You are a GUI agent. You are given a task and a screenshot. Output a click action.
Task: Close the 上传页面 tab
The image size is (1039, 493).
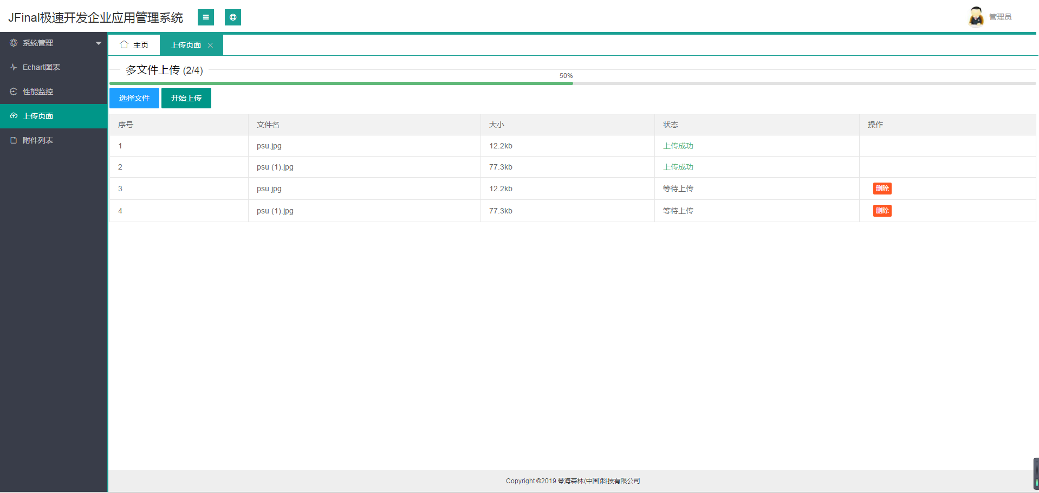click(x=210, y=46)
